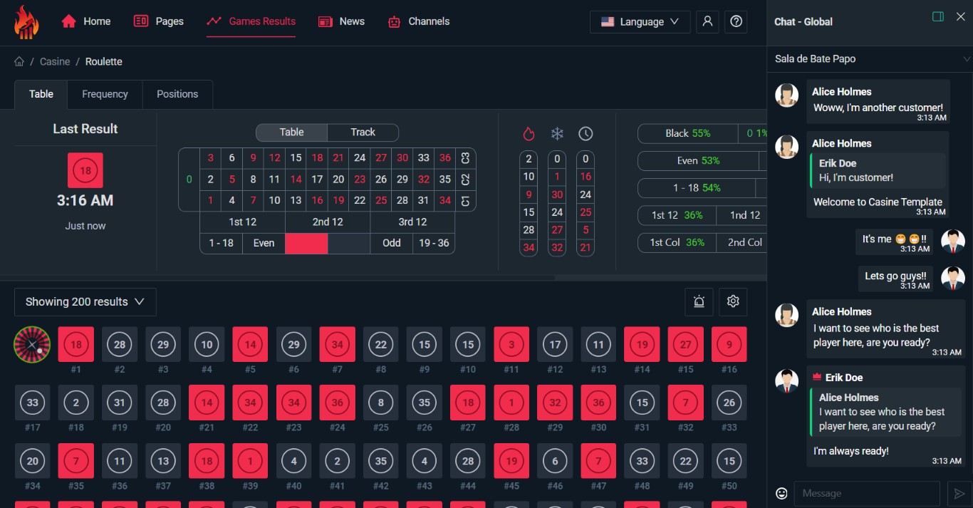Open the alarm bell notification icon
The image size is (973, 508).
[x=699, y=301]
